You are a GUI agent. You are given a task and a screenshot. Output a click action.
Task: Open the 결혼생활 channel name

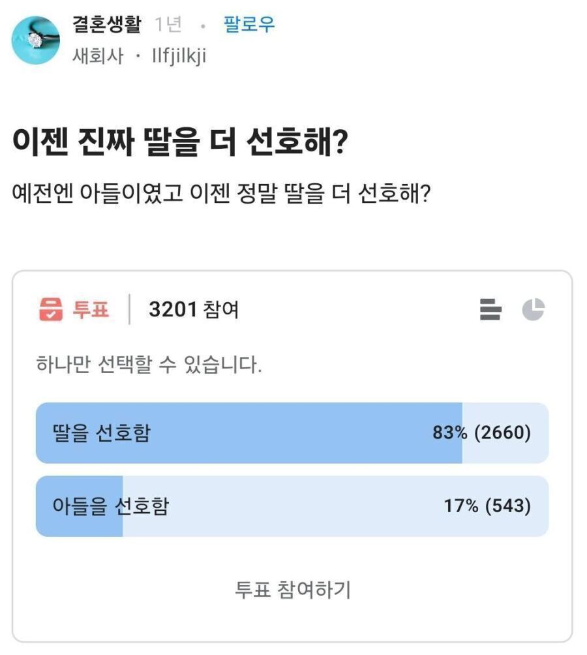point(106,25)
